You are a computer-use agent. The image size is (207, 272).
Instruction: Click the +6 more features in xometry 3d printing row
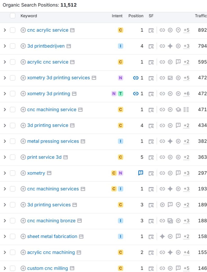[x=186, y=94]
